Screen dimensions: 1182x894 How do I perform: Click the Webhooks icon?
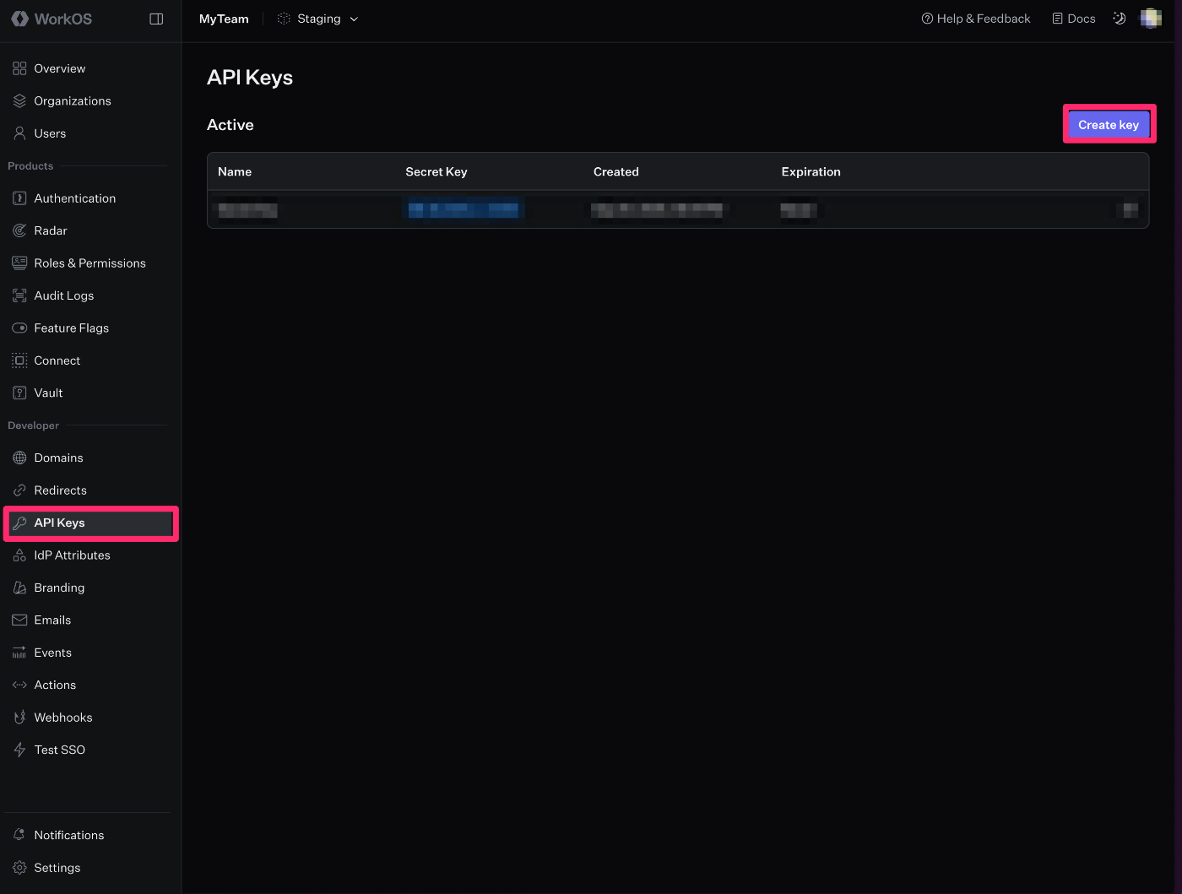tap(19, 717)
